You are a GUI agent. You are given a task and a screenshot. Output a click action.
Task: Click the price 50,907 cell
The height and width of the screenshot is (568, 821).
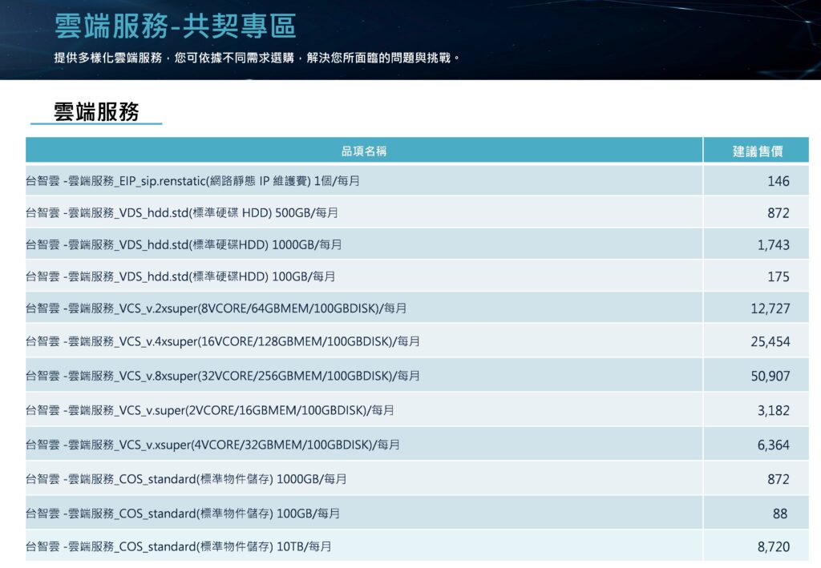point(770,376)
